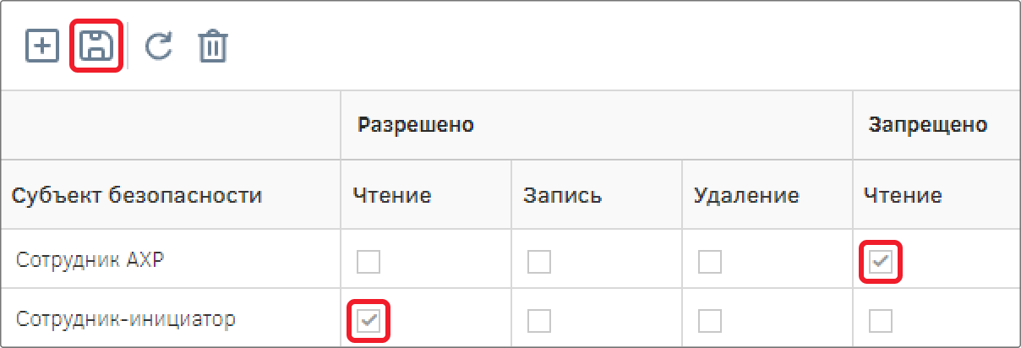Click the Запрещено group header

click(928, 125)
